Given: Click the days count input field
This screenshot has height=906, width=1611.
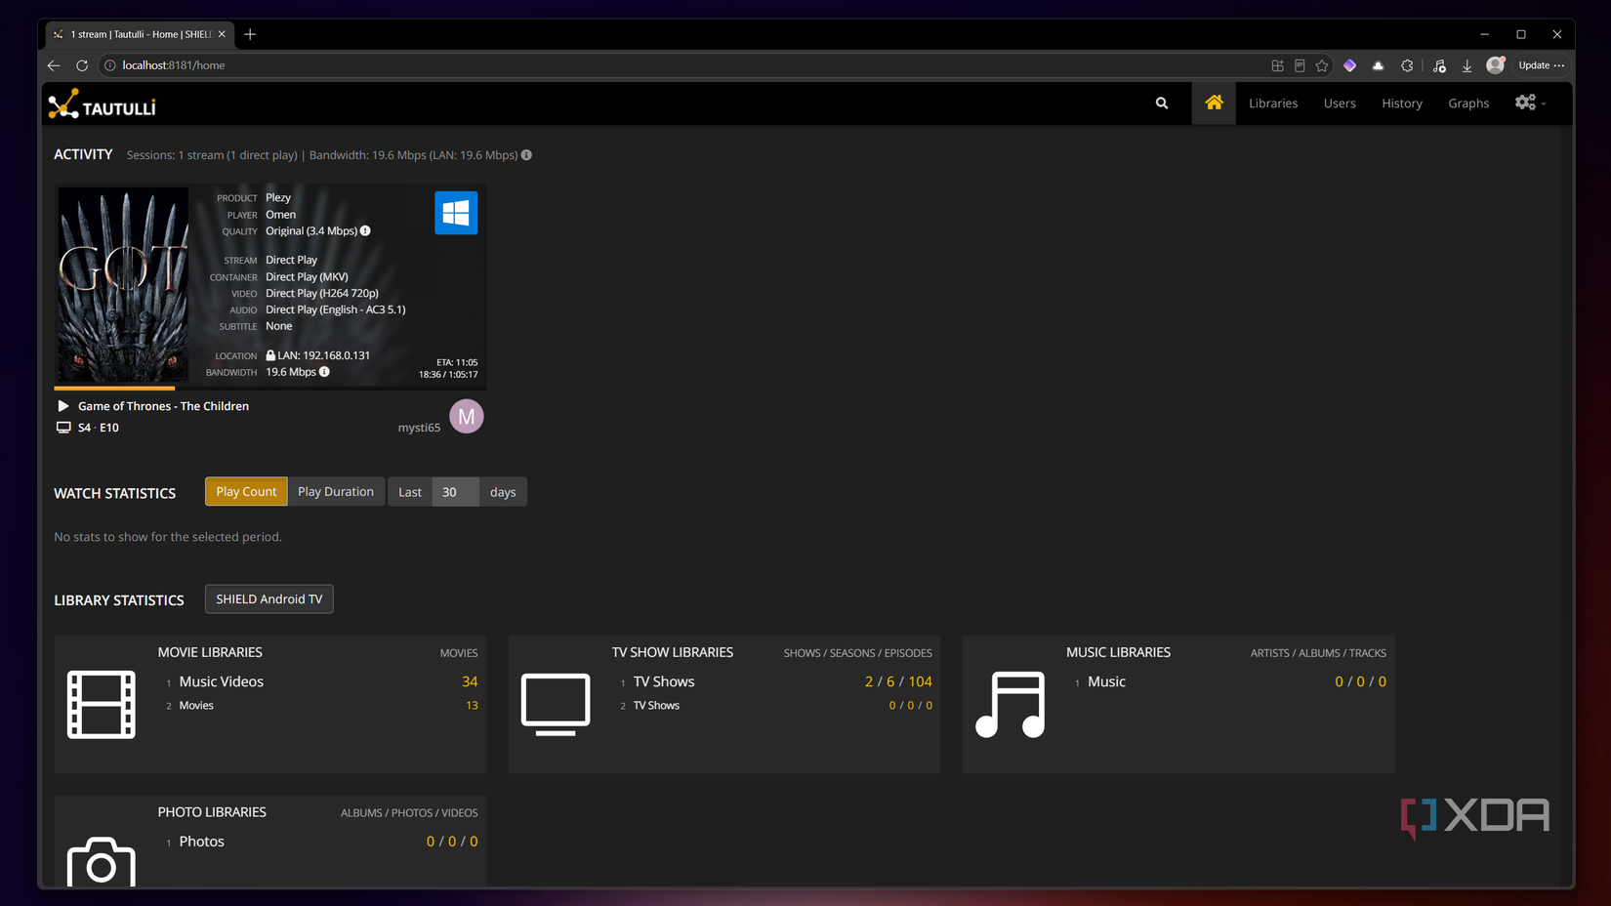Looking at the screenshot, I should pyautogui.click(x=455, y=492).
